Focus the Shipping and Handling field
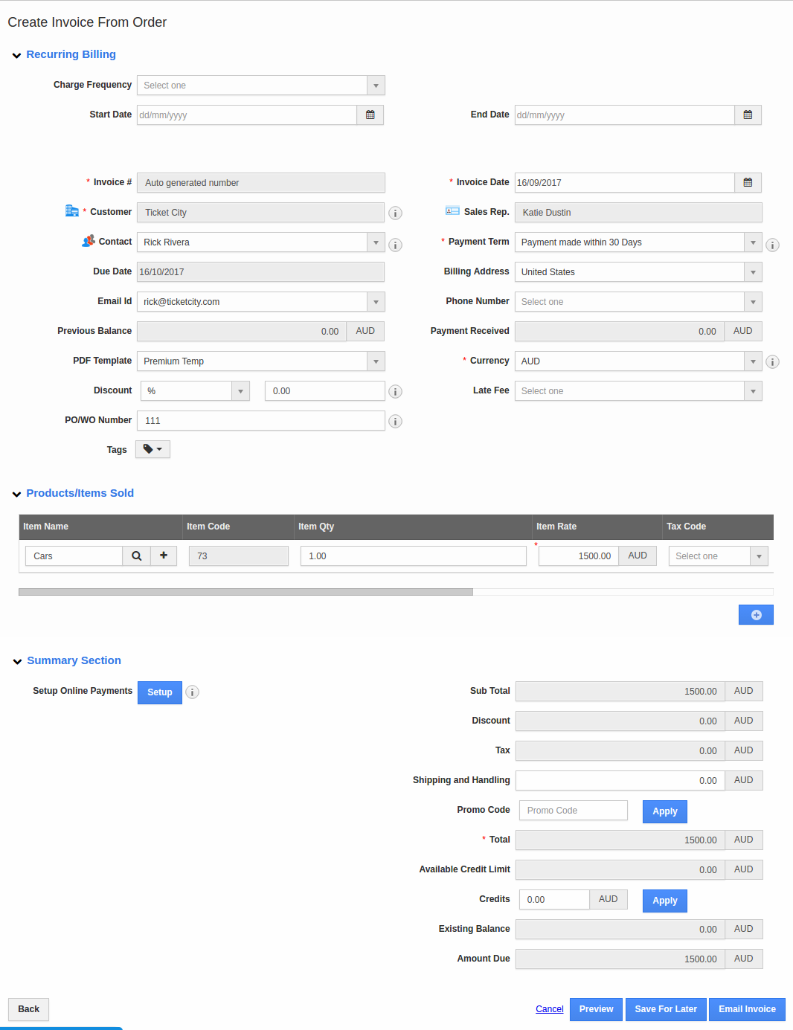 click(x=620, y=781)
